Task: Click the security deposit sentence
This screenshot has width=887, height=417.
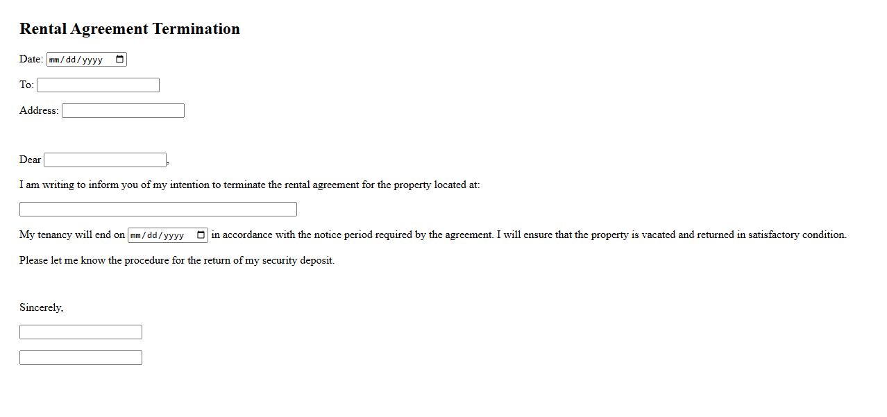Action: tap(177, 260)
